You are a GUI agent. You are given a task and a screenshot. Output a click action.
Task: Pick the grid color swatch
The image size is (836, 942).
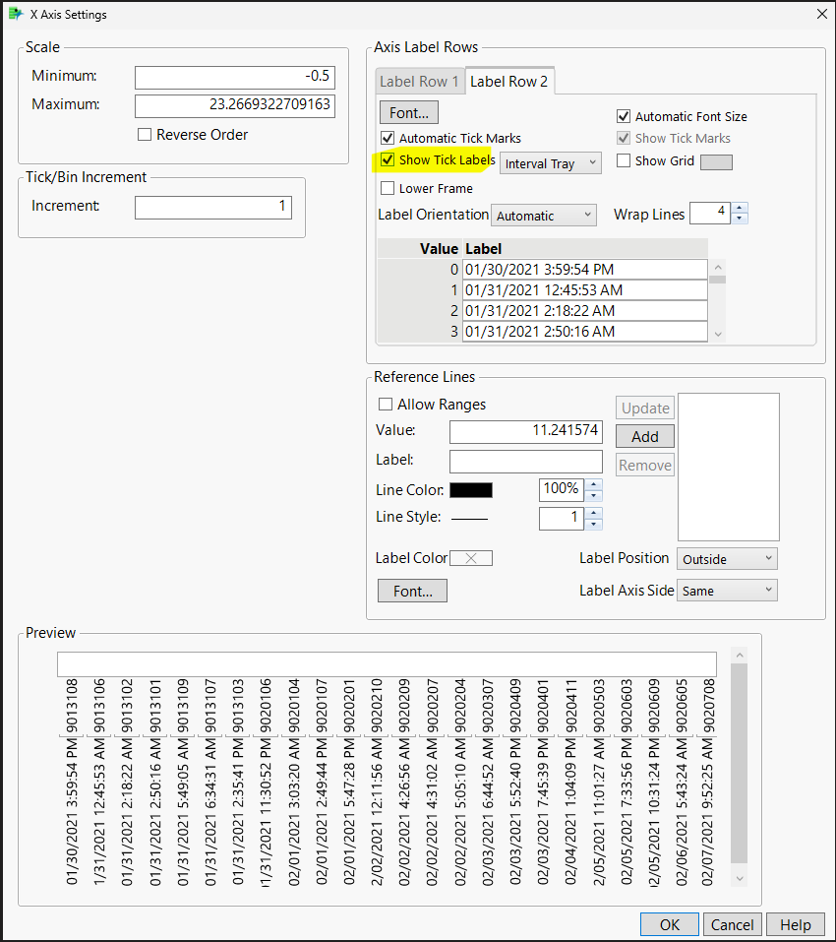(716, 162)
